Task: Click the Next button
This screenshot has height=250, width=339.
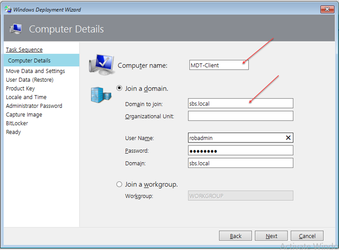Action: pos(271,236)
